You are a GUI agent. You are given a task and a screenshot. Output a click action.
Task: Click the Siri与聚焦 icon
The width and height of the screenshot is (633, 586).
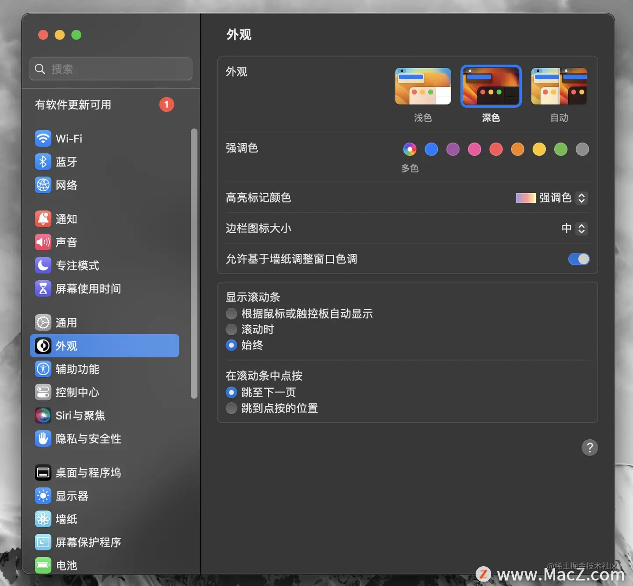click(43, 416)
